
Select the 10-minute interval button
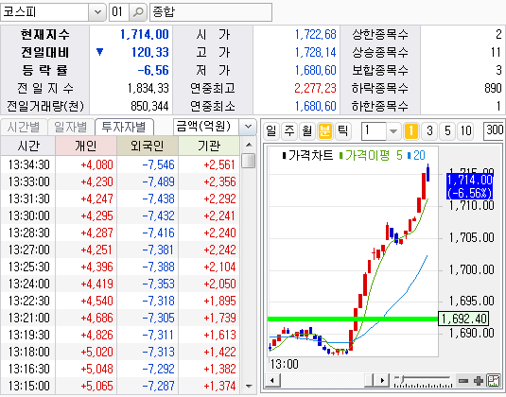pos(465,131)
